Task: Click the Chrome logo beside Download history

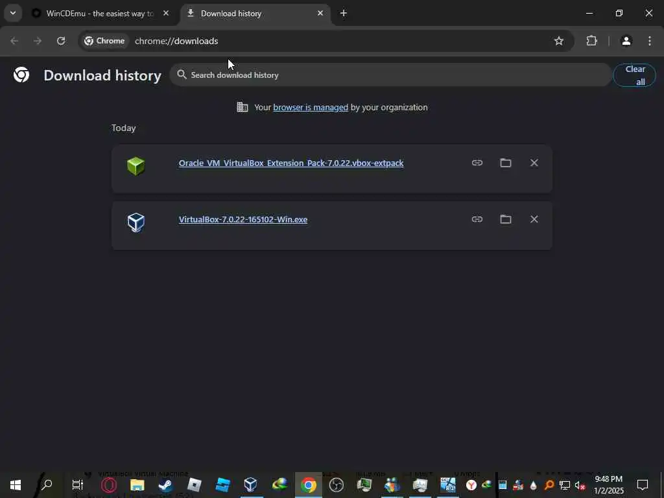Action: 21,75
